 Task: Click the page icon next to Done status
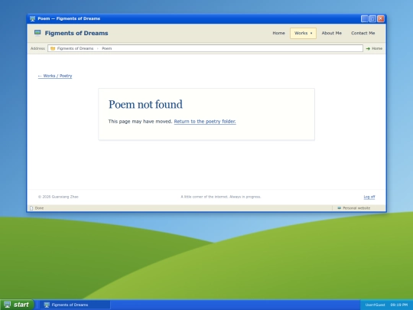click(x=31, y=208)
